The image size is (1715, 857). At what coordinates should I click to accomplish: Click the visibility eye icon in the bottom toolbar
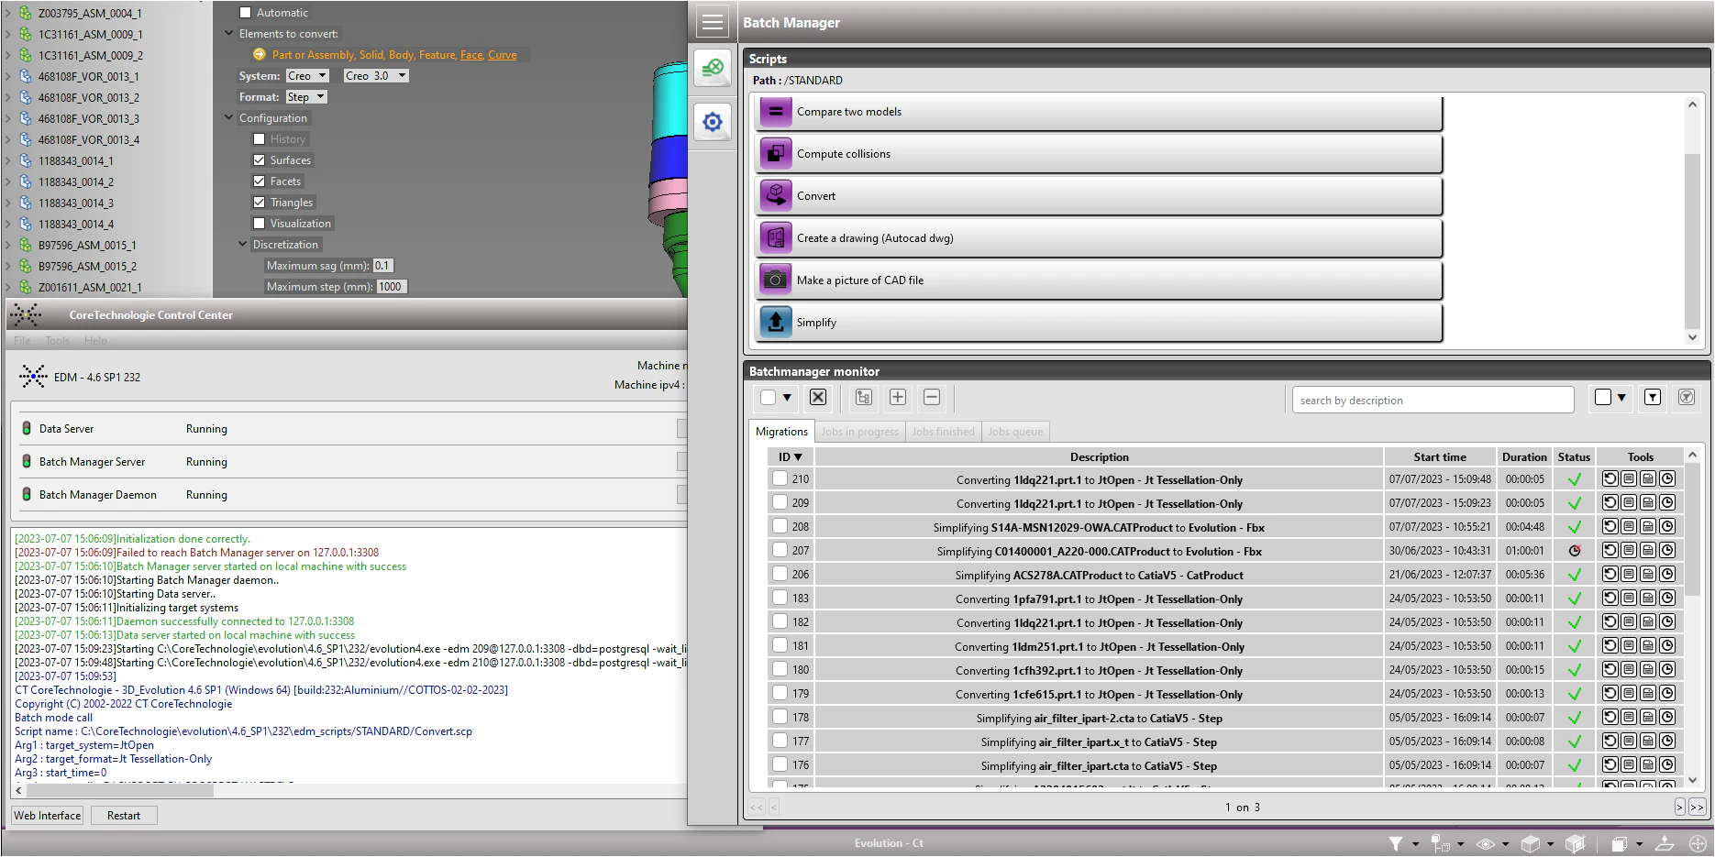point(1488,843)
